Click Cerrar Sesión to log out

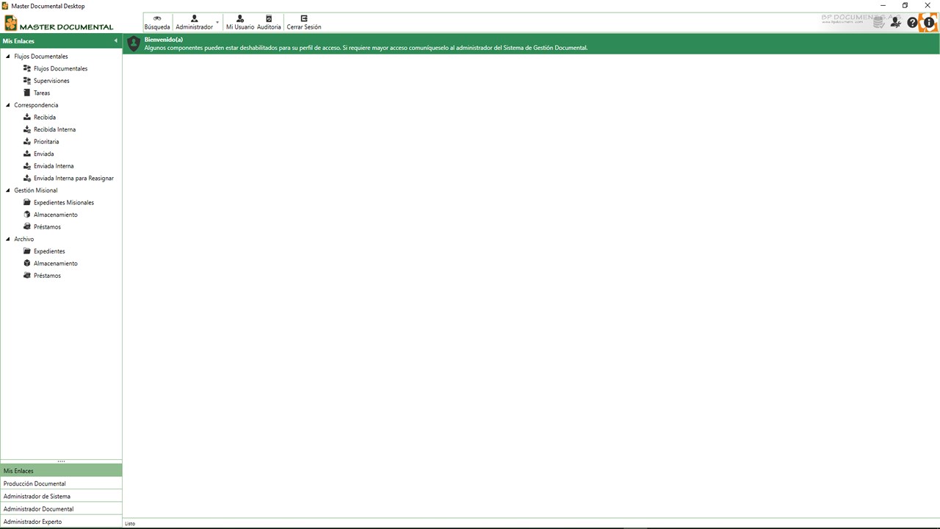[x=304, y=23]
